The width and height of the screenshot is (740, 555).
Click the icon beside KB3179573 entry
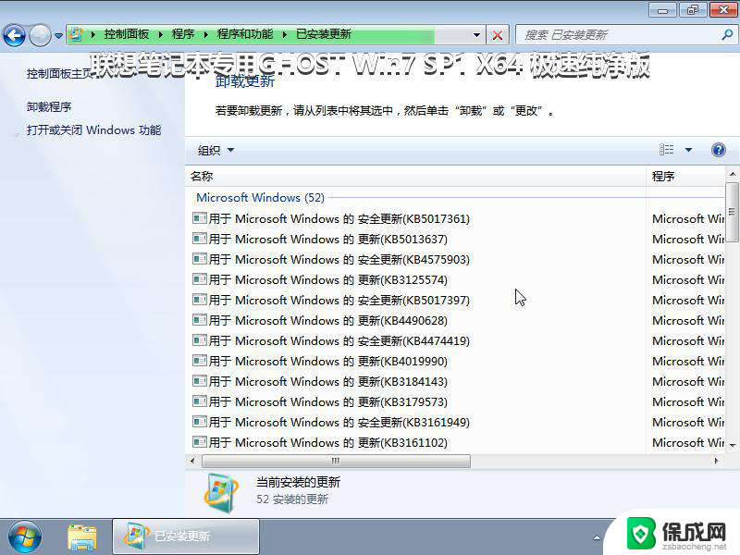coord(200,401)
